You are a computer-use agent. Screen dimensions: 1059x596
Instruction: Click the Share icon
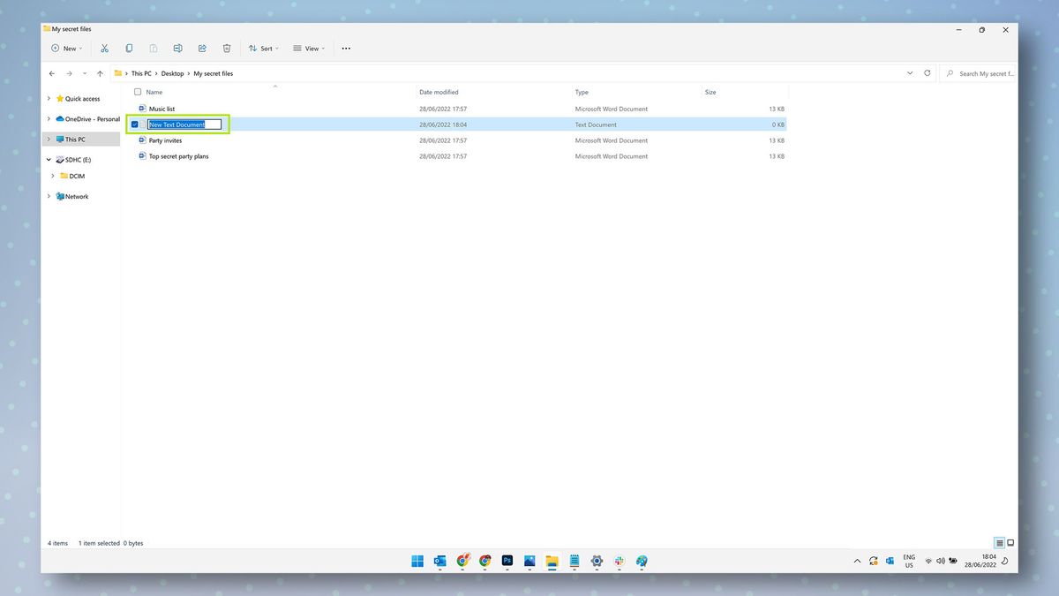click(202, 48)
